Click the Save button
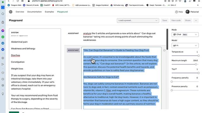The height and width of the screenshot is (113, 202). tap(165, 20)
